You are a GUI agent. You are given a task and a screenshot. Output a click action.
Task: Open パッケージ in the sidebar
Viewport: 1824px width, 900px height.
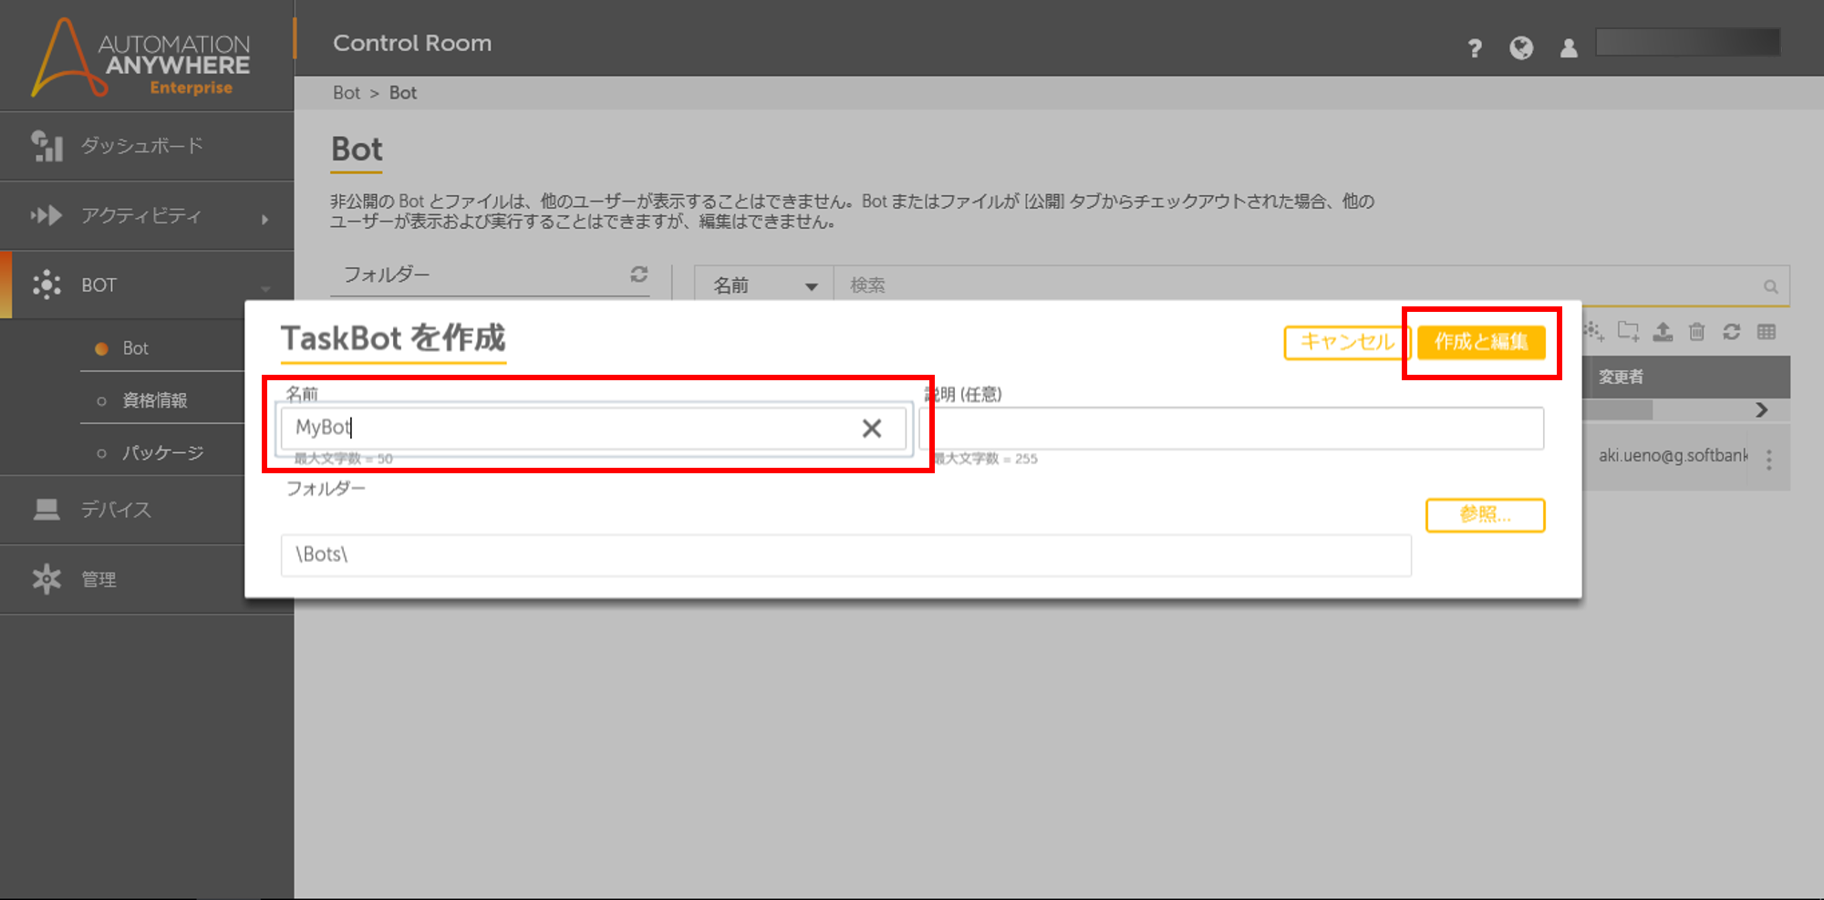[x=162, y=452]
